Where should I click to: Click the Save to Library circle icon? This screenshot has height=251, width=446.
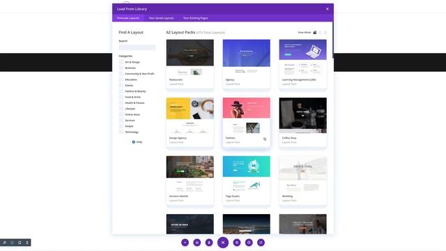pos(197,243)
